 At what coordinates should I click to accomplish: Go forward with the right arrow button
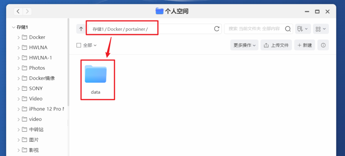coord(27,11)
